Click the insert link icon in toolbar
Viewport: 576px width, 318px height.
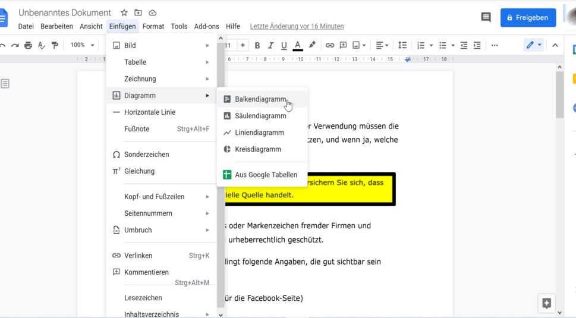329,45
